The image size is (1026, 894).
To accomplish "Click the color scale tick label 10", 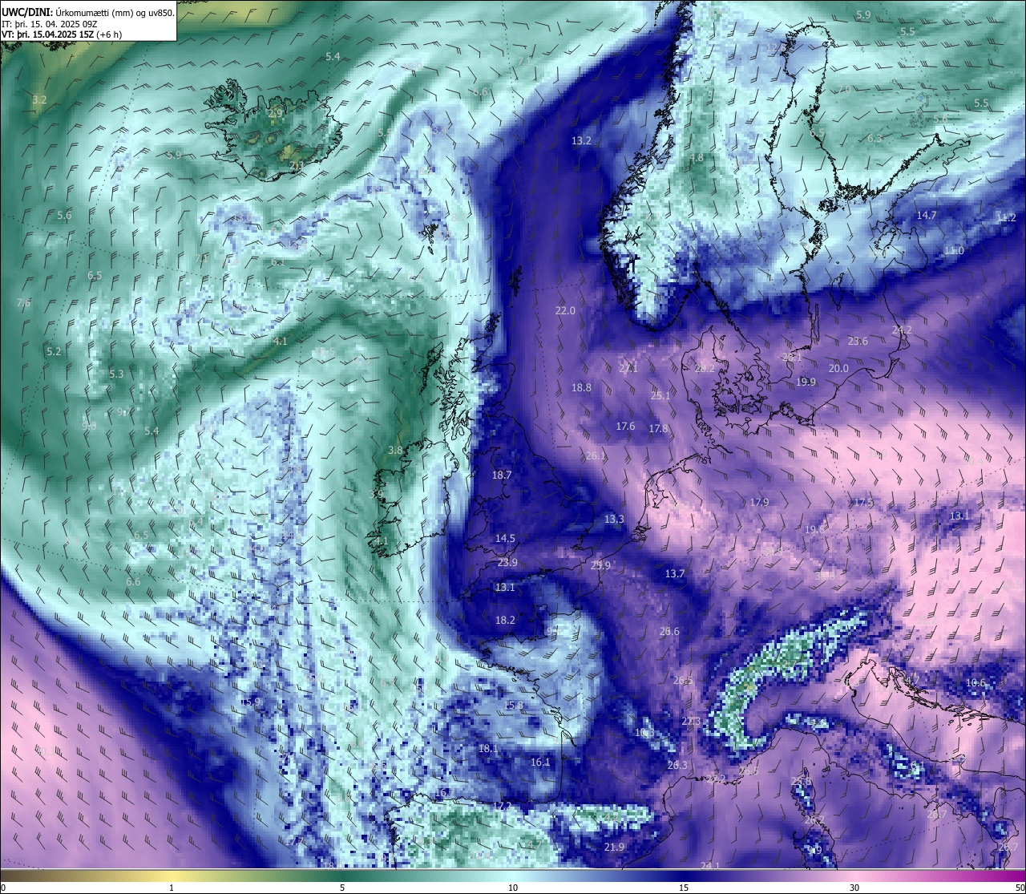I will pos(513,888).
